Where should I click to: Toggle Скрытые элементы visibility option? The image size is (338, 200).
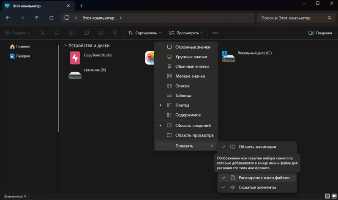click(257, 187)
